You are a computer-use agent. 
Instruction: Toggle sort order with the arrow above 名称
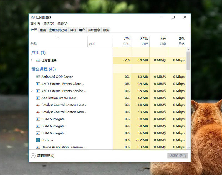[57, 38]
